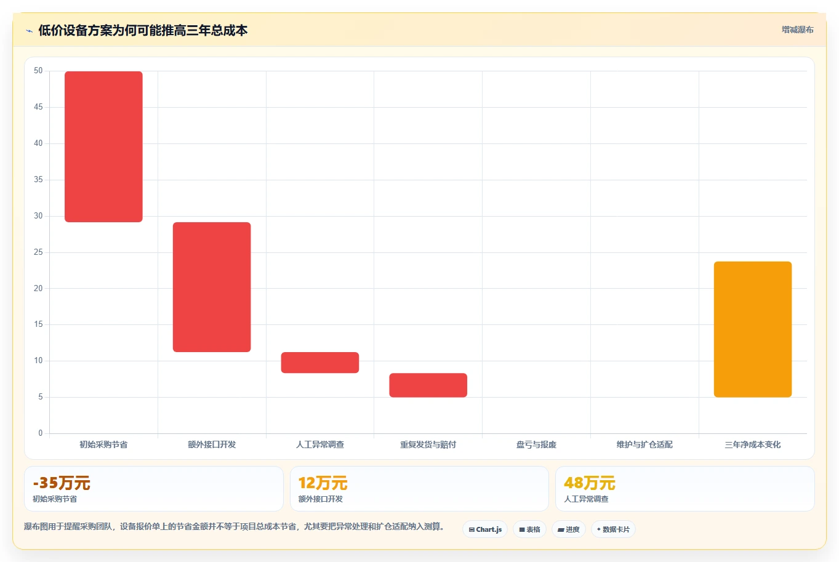The width and height of the screenshot is (839, 562).
Task: Open the 48万元 人工异常调查 card
Action: [684, 489]
